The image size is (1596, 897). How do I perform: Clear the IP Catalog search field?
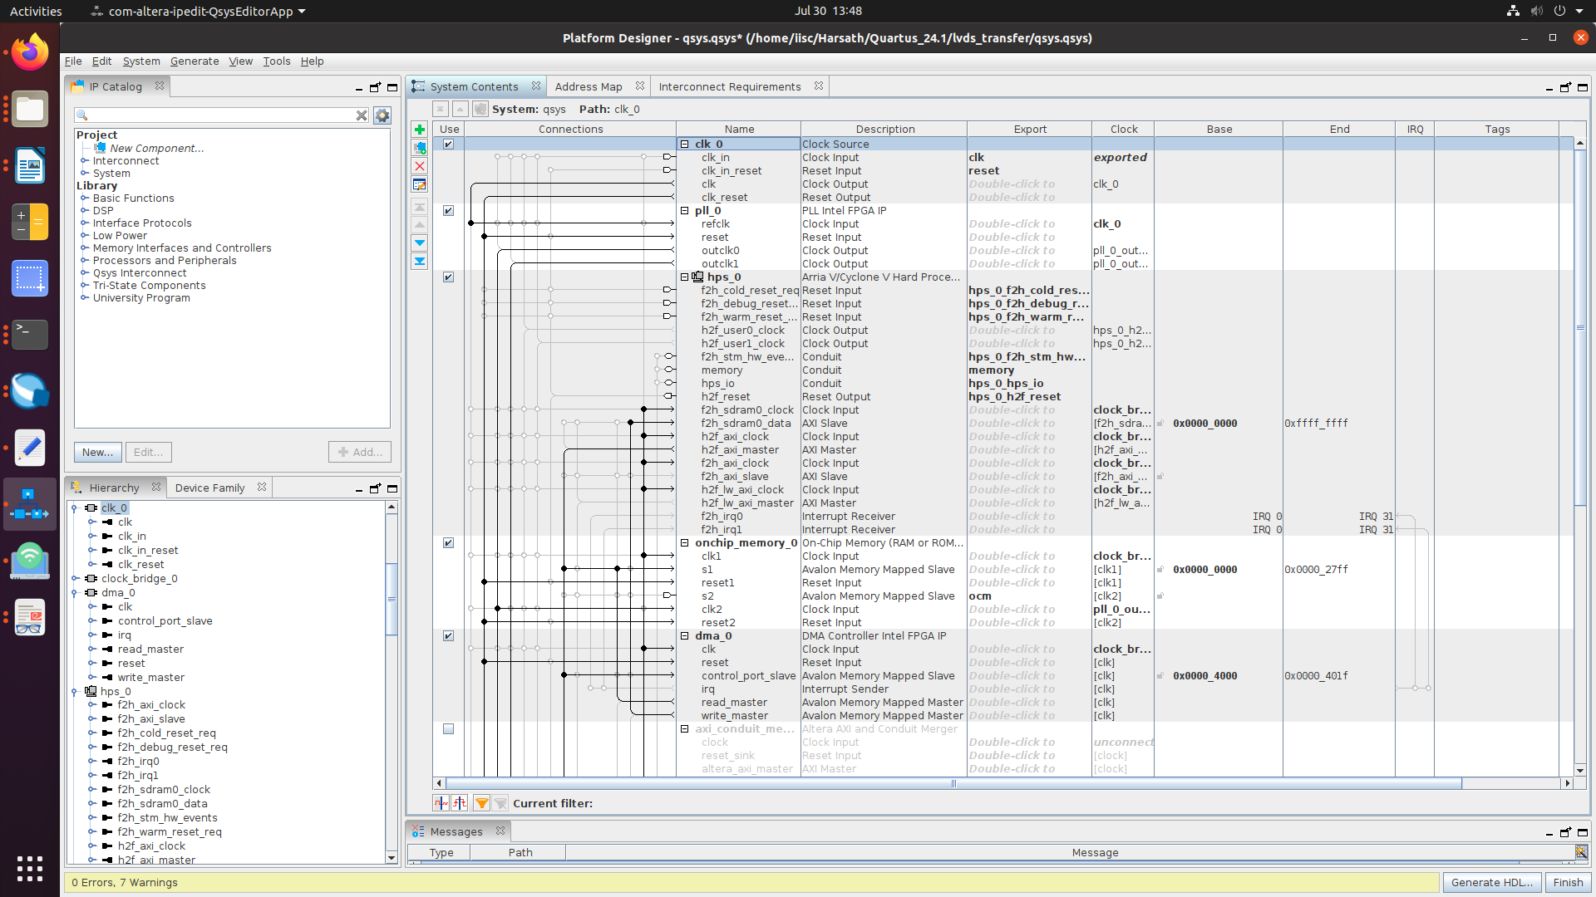362,115
